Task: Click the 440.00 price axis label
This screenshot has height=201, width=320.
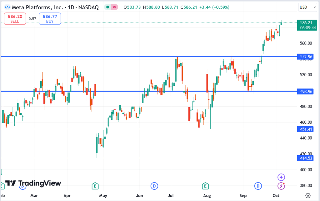Action: pos(306,138)
